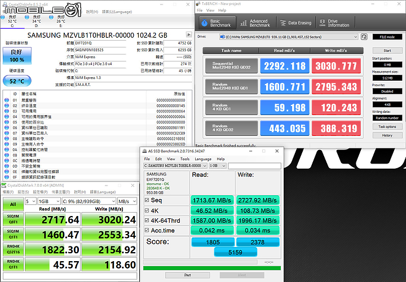The image size is (406, 282).
Task: Click the Random Max(2048 KB) QD1 task button
Action: pyautogui.click(x=232, y=86)
